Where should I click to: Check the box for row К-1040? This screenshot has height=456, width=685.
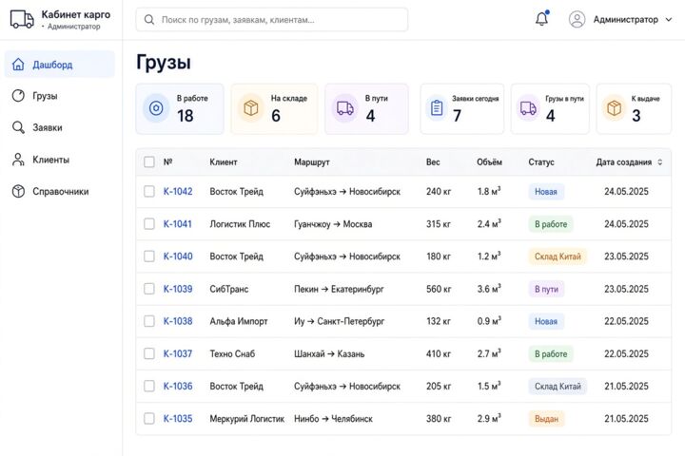(149, 256)
